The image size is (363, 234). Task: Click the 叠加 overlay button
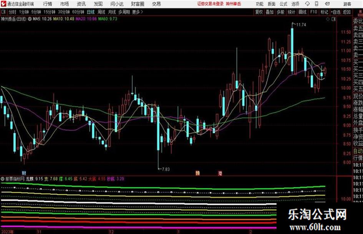tap(270, 12)
